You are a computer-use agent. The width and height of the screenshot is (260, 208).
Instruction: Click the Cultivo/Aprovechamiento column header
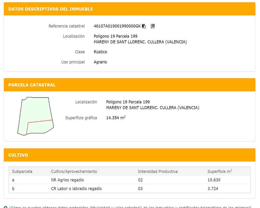tap(74, 172)
